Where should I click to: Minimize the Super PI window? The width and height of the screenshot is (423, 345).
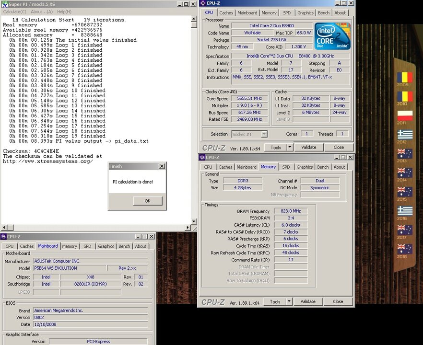pyautogui.click(x=180, y=4)
